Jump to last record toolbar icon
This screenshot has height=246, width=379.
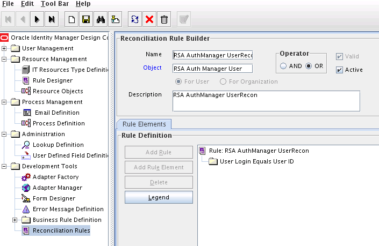point(52,19)
